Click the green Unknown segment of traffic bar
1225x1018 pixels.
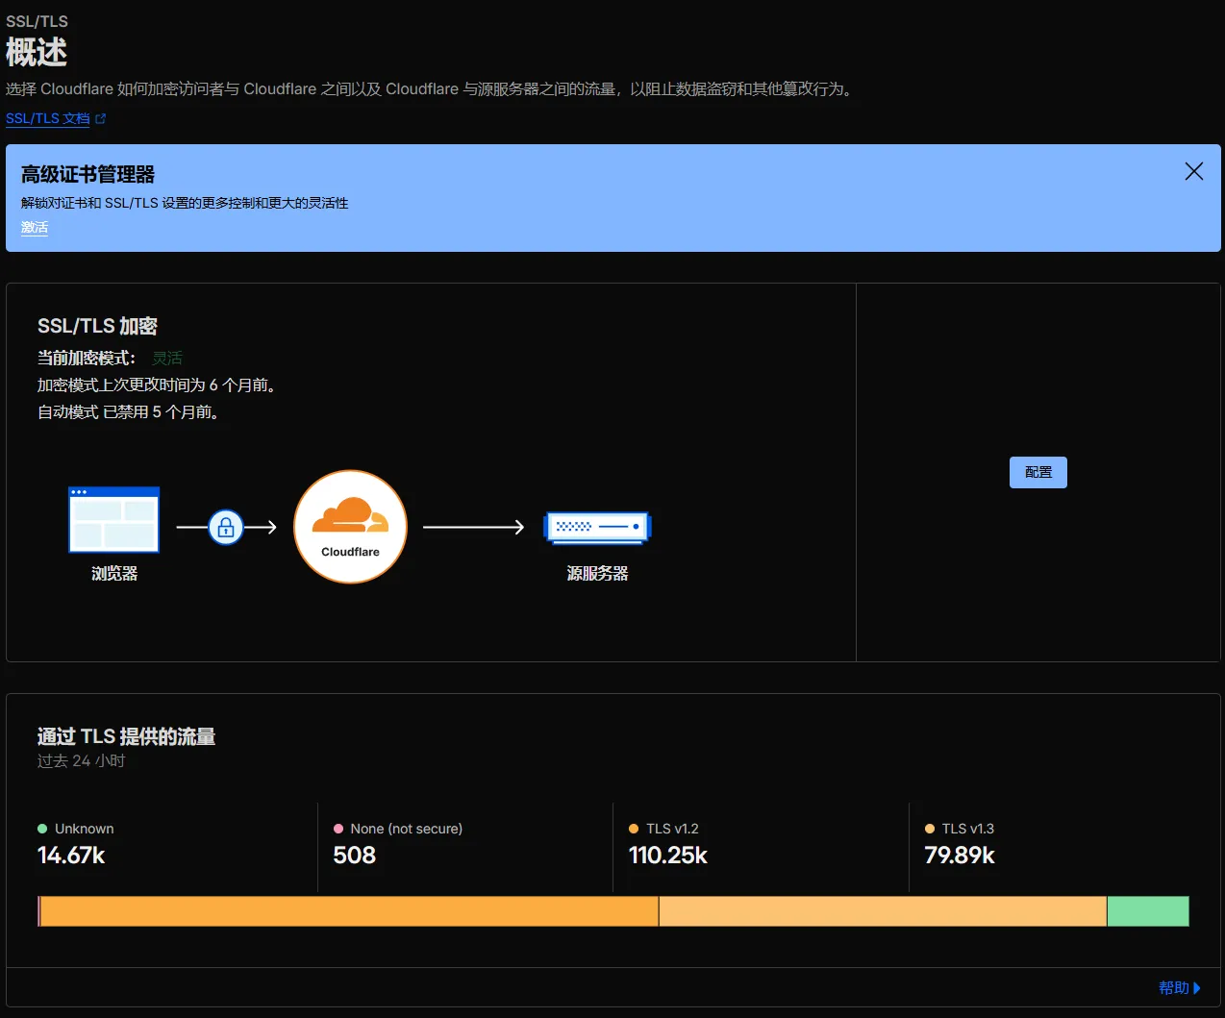tap(1147, 911)
